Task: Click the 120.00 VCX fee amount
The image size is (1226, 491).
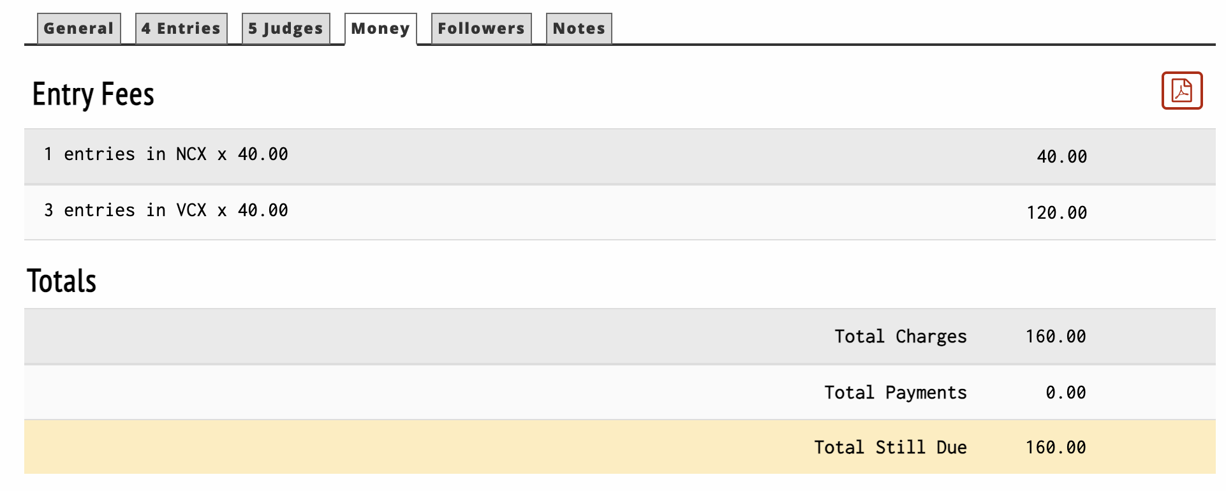Action: pyautogui.click(x=1056, y=213)
